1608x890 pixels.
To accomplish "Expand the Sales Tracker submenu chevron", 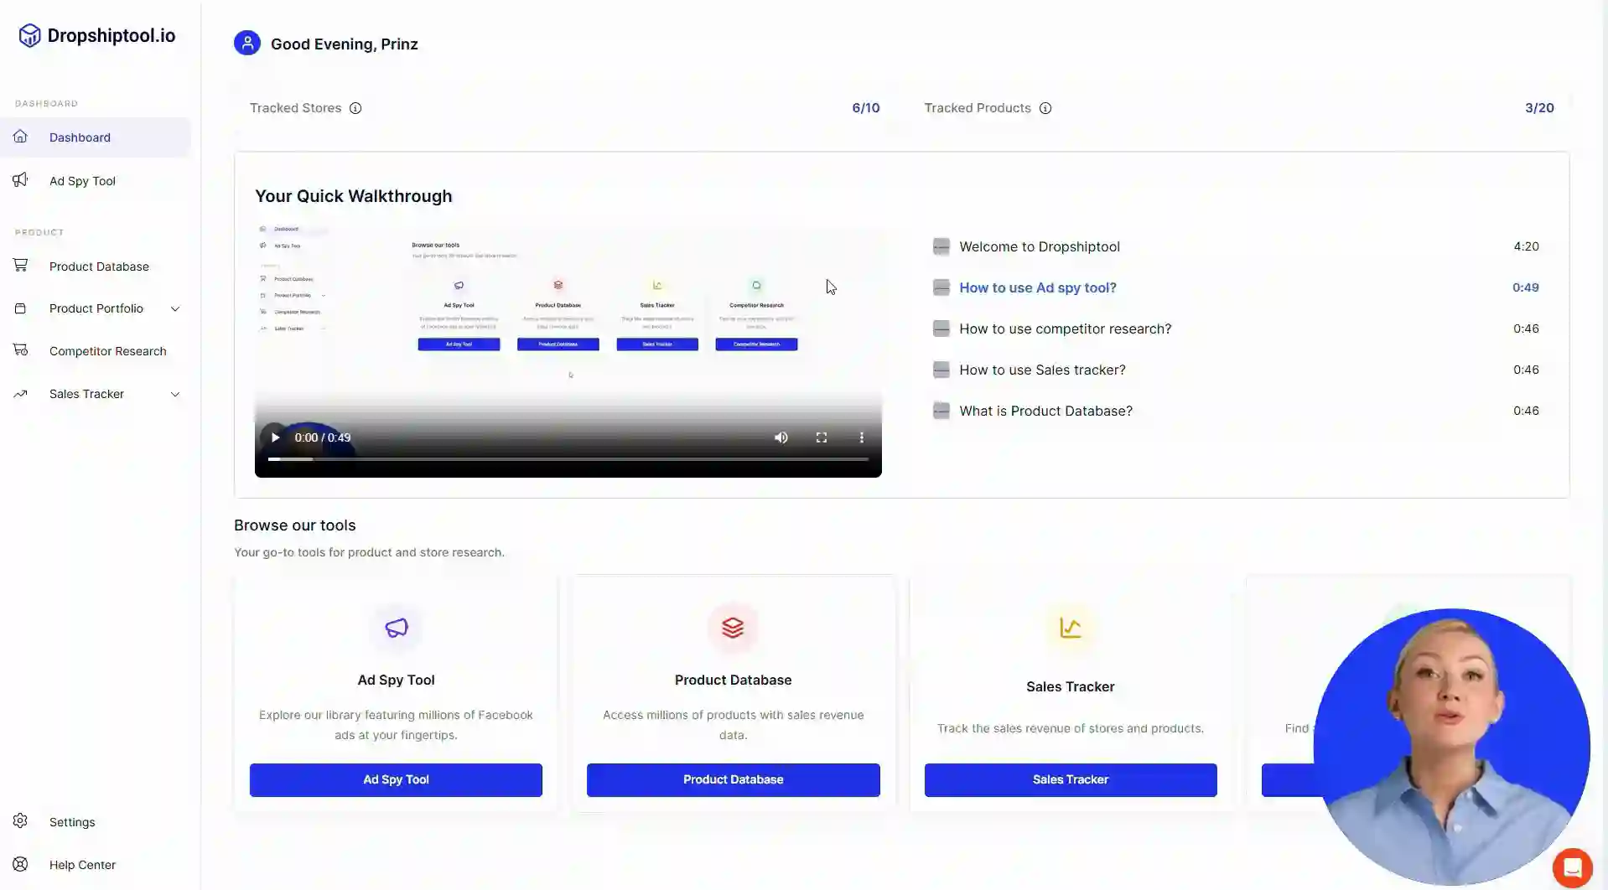I will pyautogui.click(x=175, y=394).
